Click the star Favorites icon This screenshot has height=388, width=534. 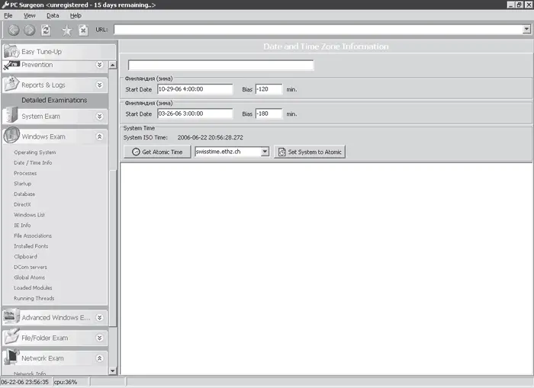pyautogui.click(x=66, y=30)
